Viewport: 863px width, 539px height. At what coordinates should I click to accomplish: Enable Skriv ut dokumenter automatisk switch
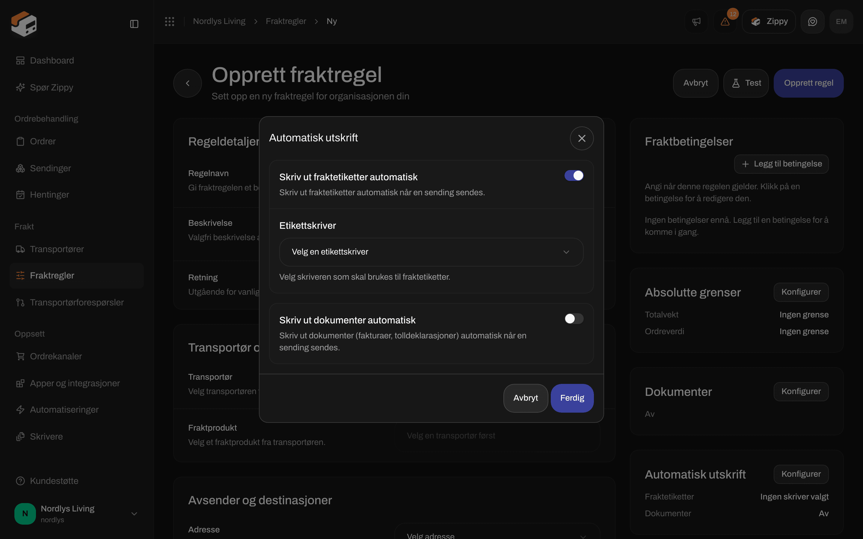[574, 319]
